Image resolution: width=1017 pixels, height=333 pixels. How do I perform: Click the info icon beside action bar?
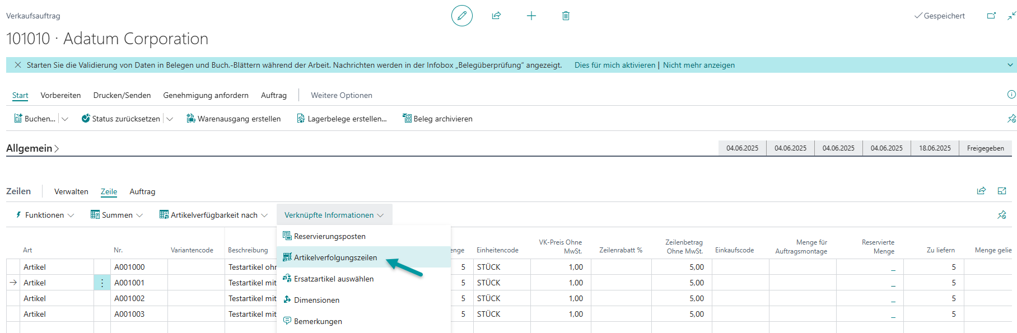click(x=1011, y=95)
